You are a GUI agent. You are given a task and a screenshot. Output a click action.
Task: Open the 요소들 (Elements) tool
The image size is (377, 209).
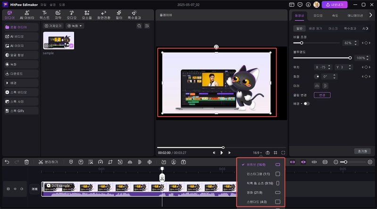coord(87,15)
